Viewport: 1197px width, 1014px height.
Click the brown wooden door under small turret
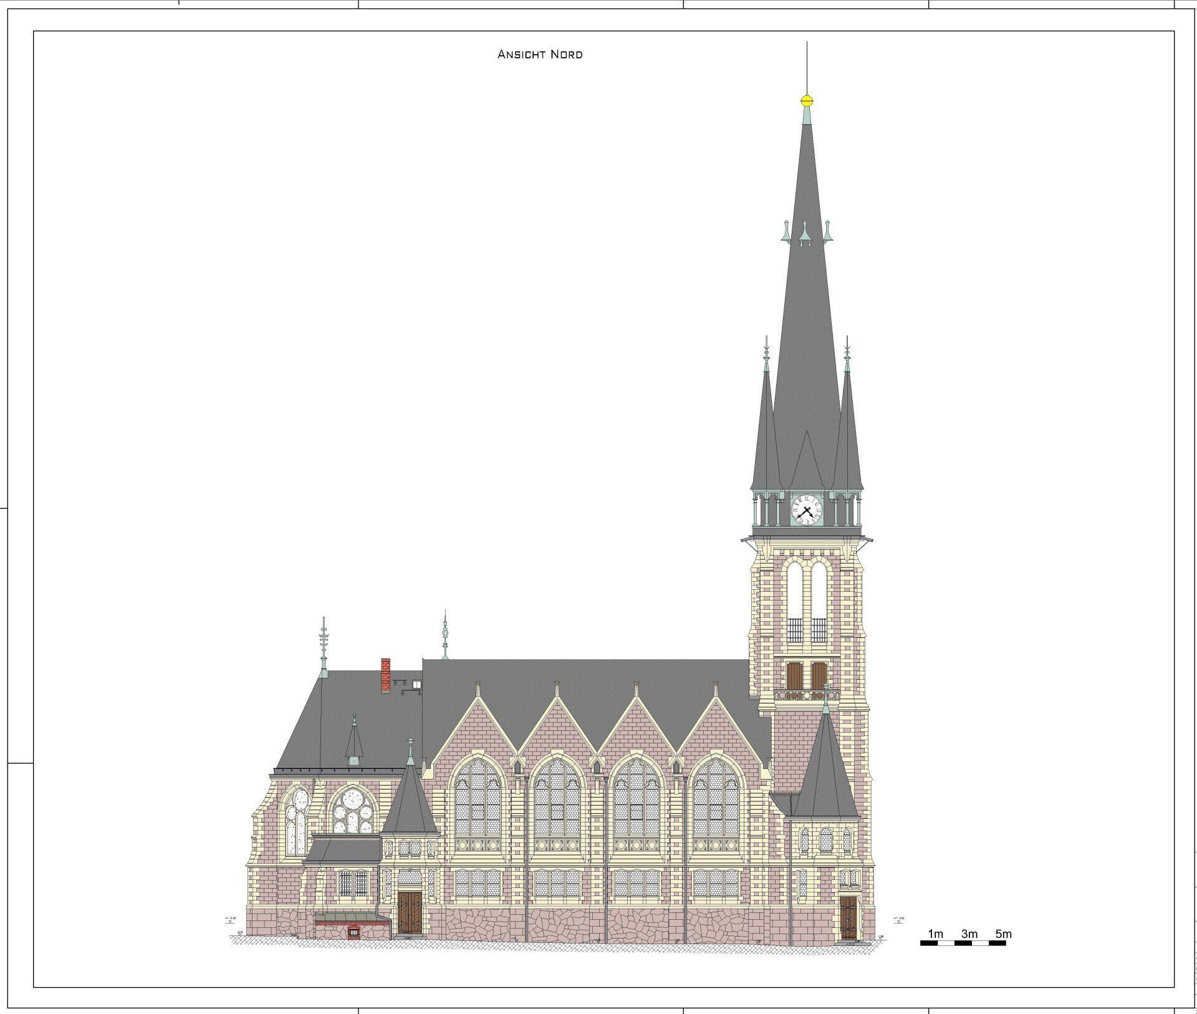click(x=410, y=912)
